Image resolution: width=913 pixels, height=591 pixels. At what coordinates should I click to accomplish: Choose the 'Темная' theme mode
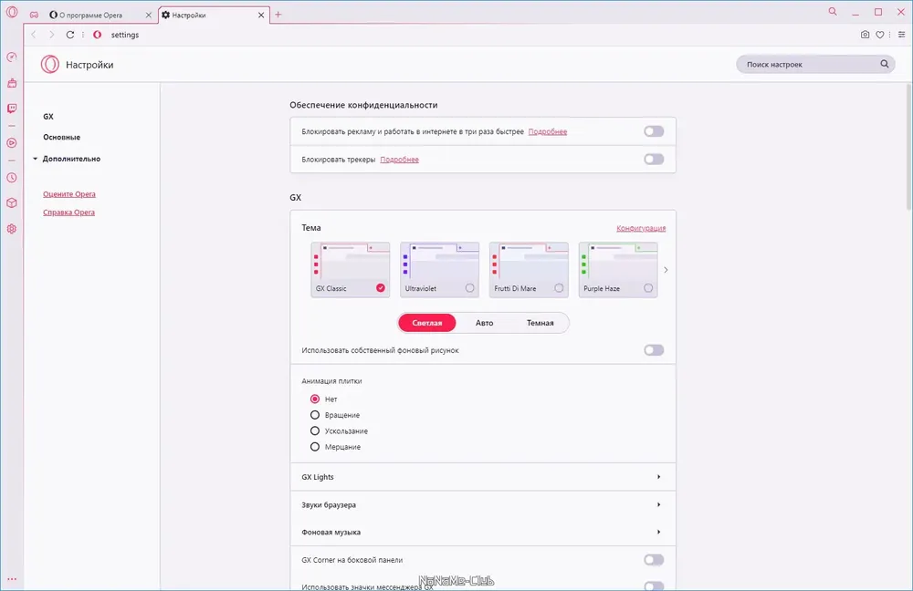540,323
